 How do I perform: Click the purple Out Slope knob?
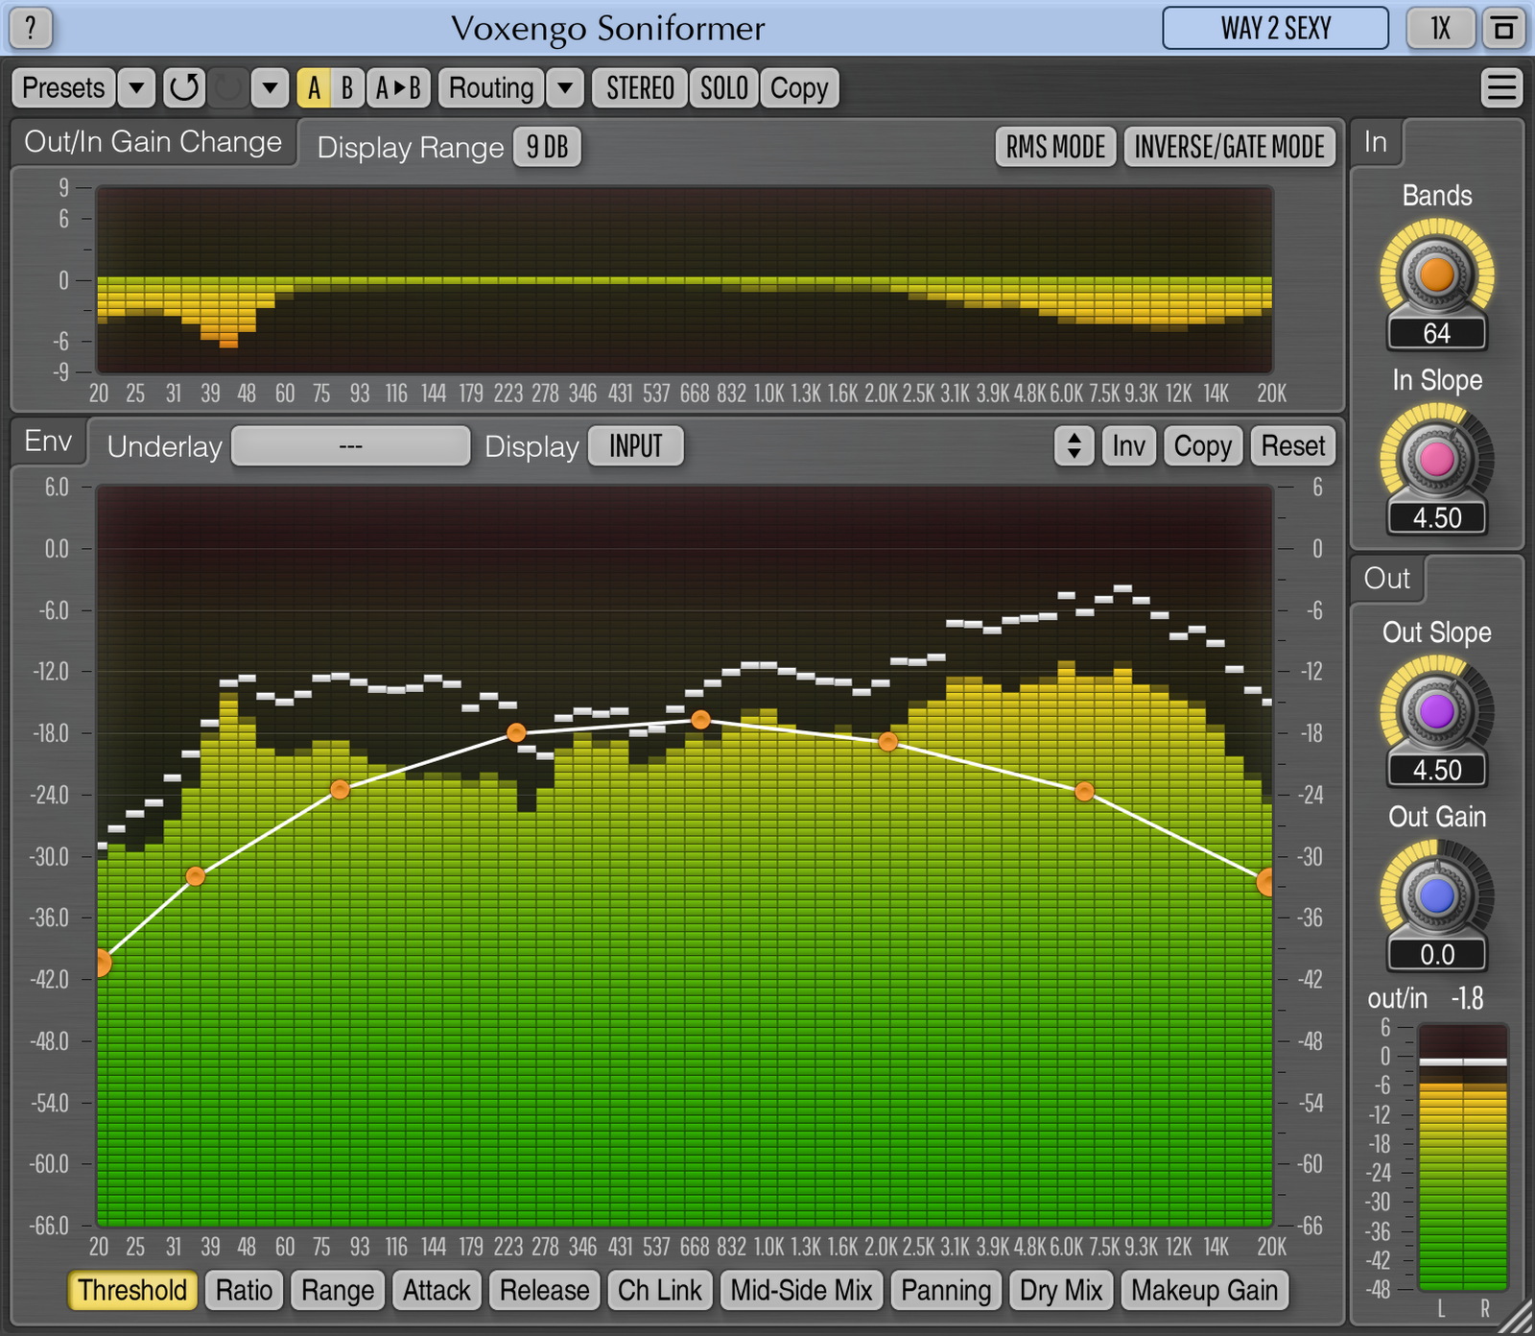click(x=1436, y=712)
